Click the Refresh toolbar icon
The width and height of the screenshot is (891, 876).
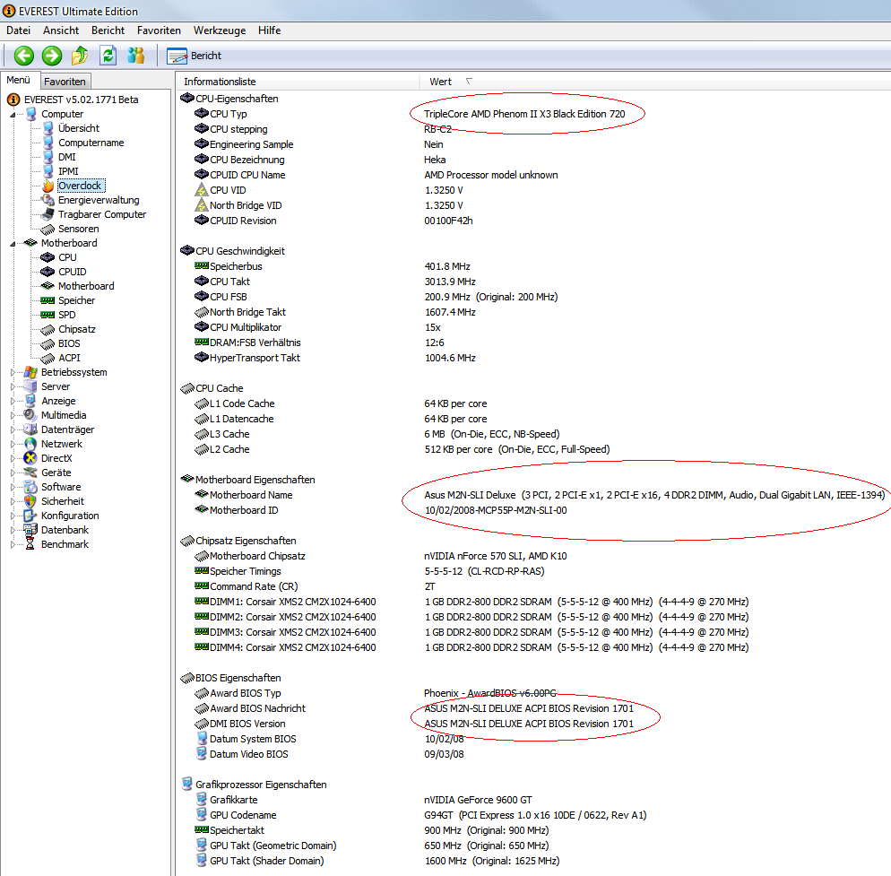[108, 56]
